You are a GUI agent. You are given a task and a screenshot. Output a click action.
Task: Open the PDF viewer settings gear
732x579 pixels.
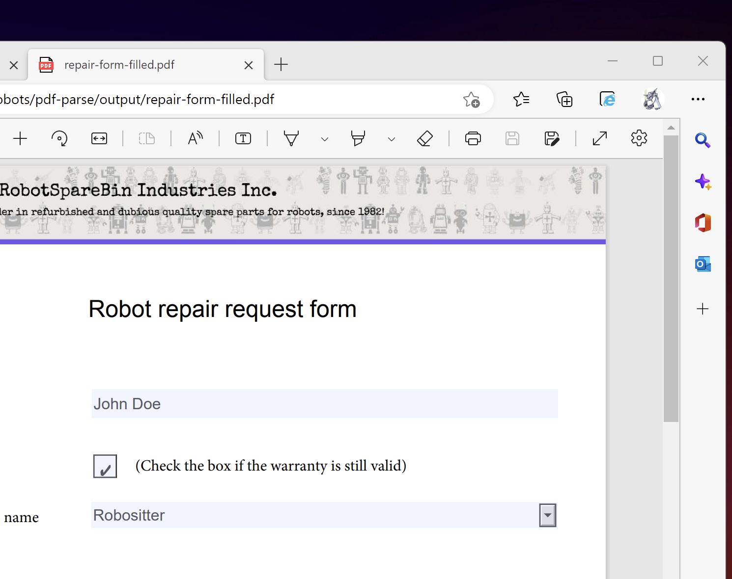639,138
